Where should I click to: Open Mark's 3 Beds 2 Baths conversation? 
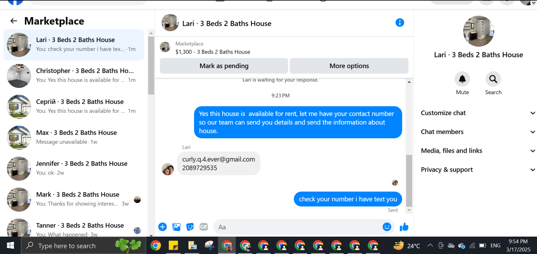(74, 199)
